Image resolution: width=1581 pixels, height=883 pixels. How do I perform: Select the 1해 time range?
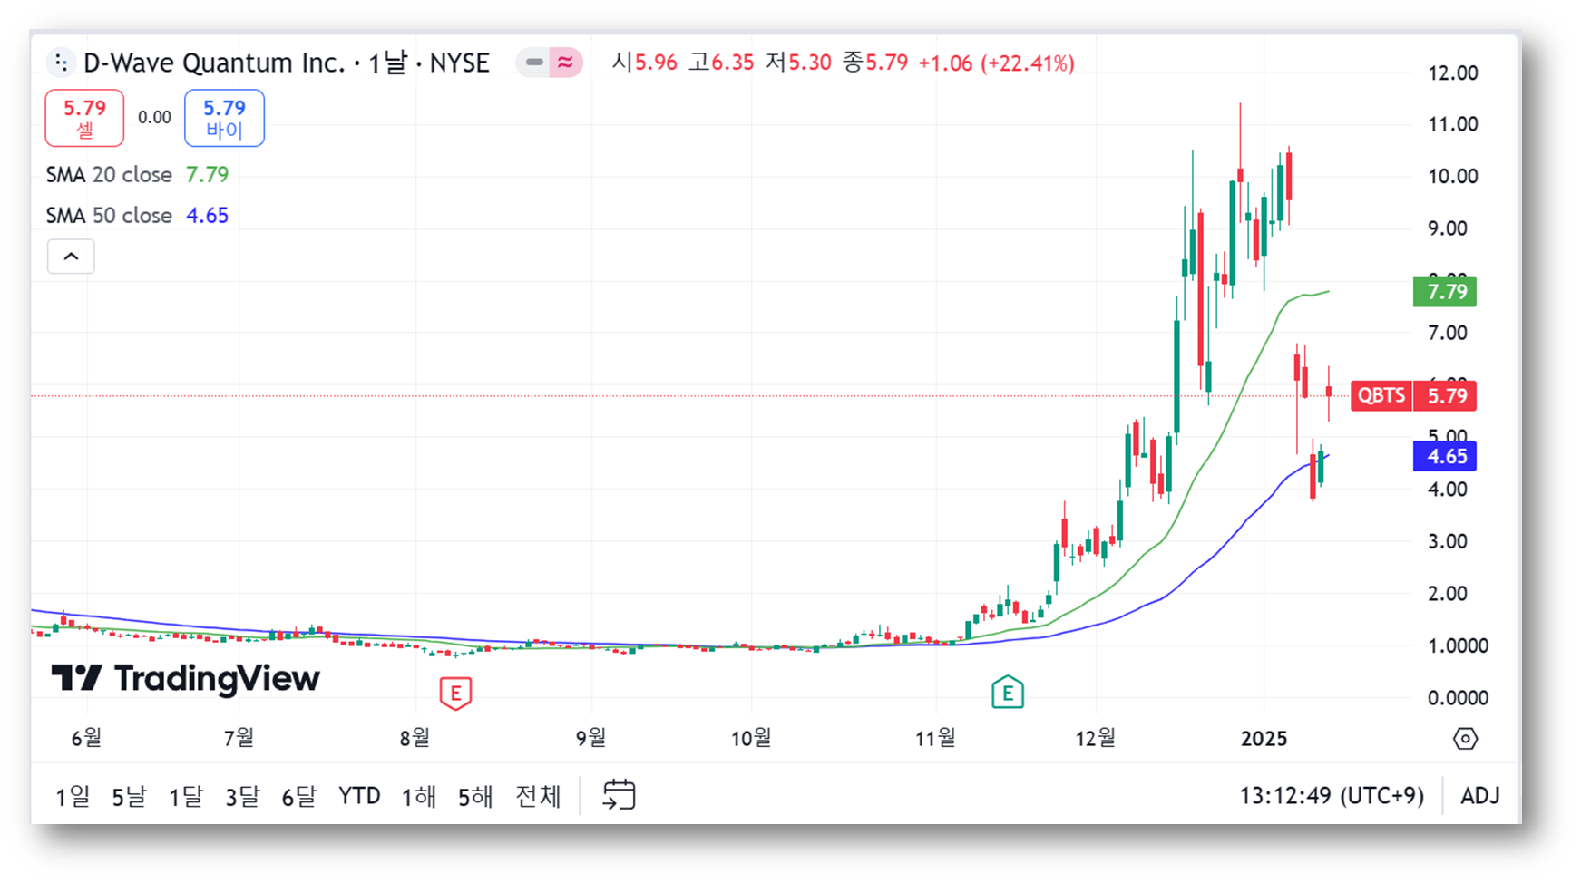[x=419, y=797]
